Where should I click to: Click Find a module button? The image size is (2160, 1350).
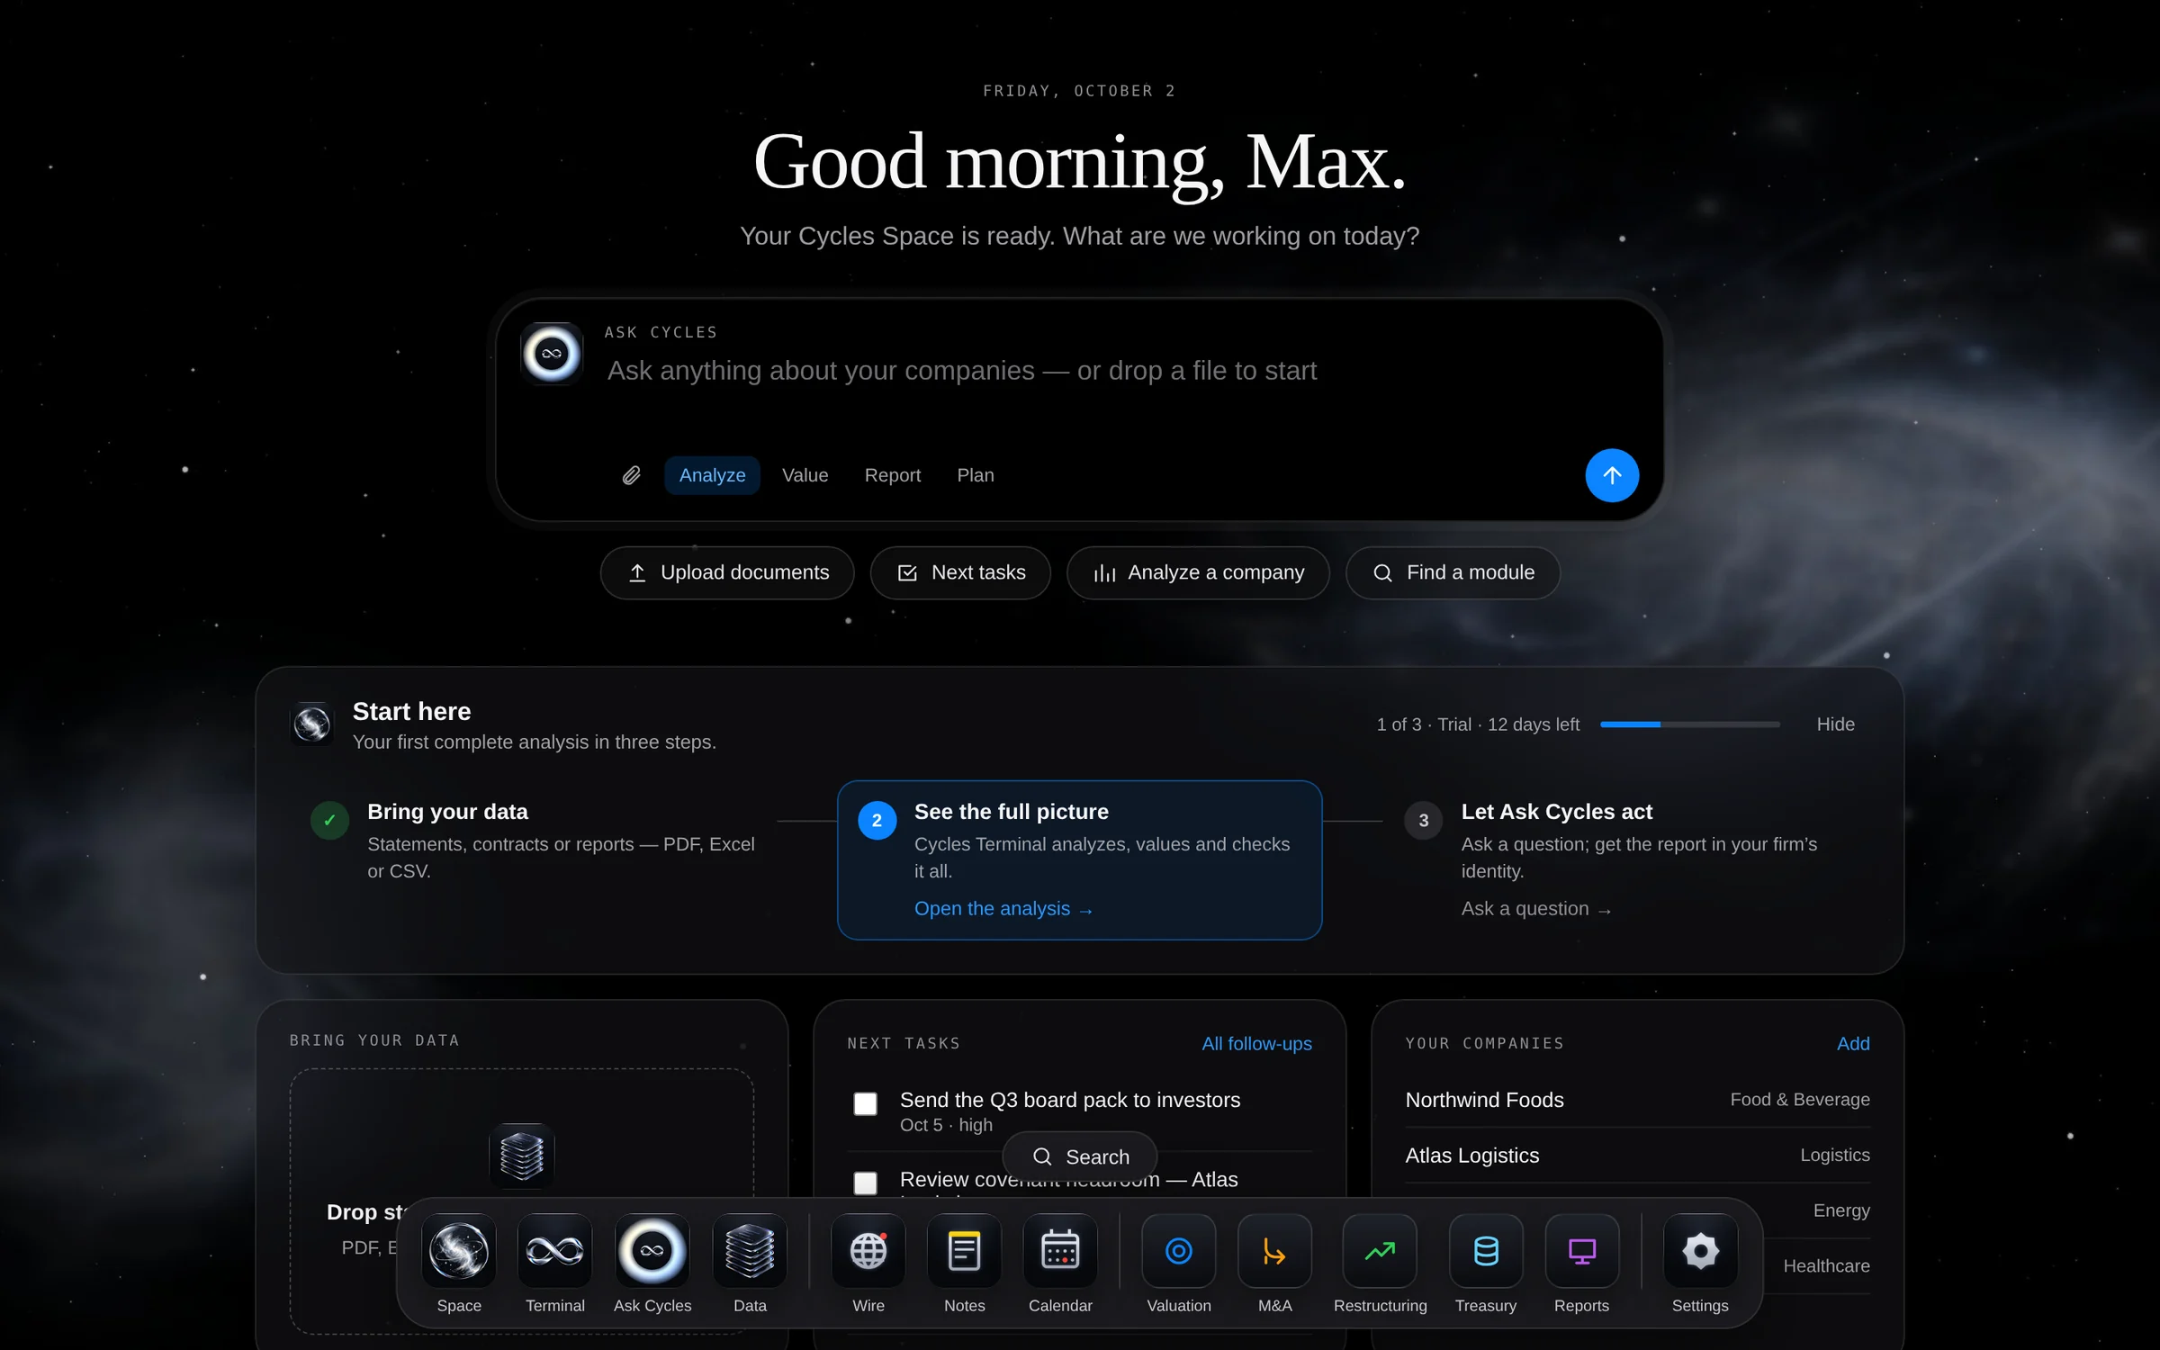pyautogui.click(x=1453, y=572)
